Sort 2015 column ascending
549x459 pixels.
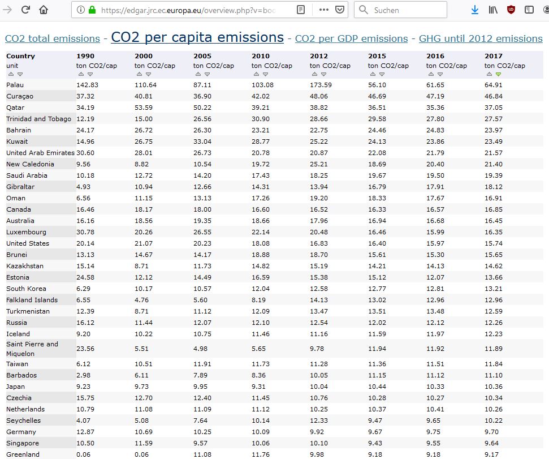373,74
